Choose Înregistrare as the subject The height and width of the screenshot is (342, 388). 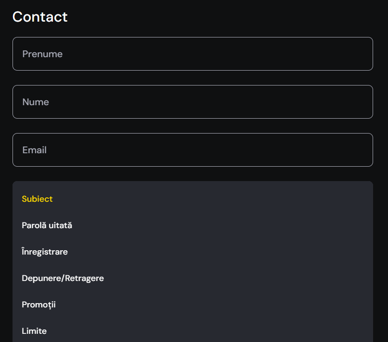(x=44, y=251)
